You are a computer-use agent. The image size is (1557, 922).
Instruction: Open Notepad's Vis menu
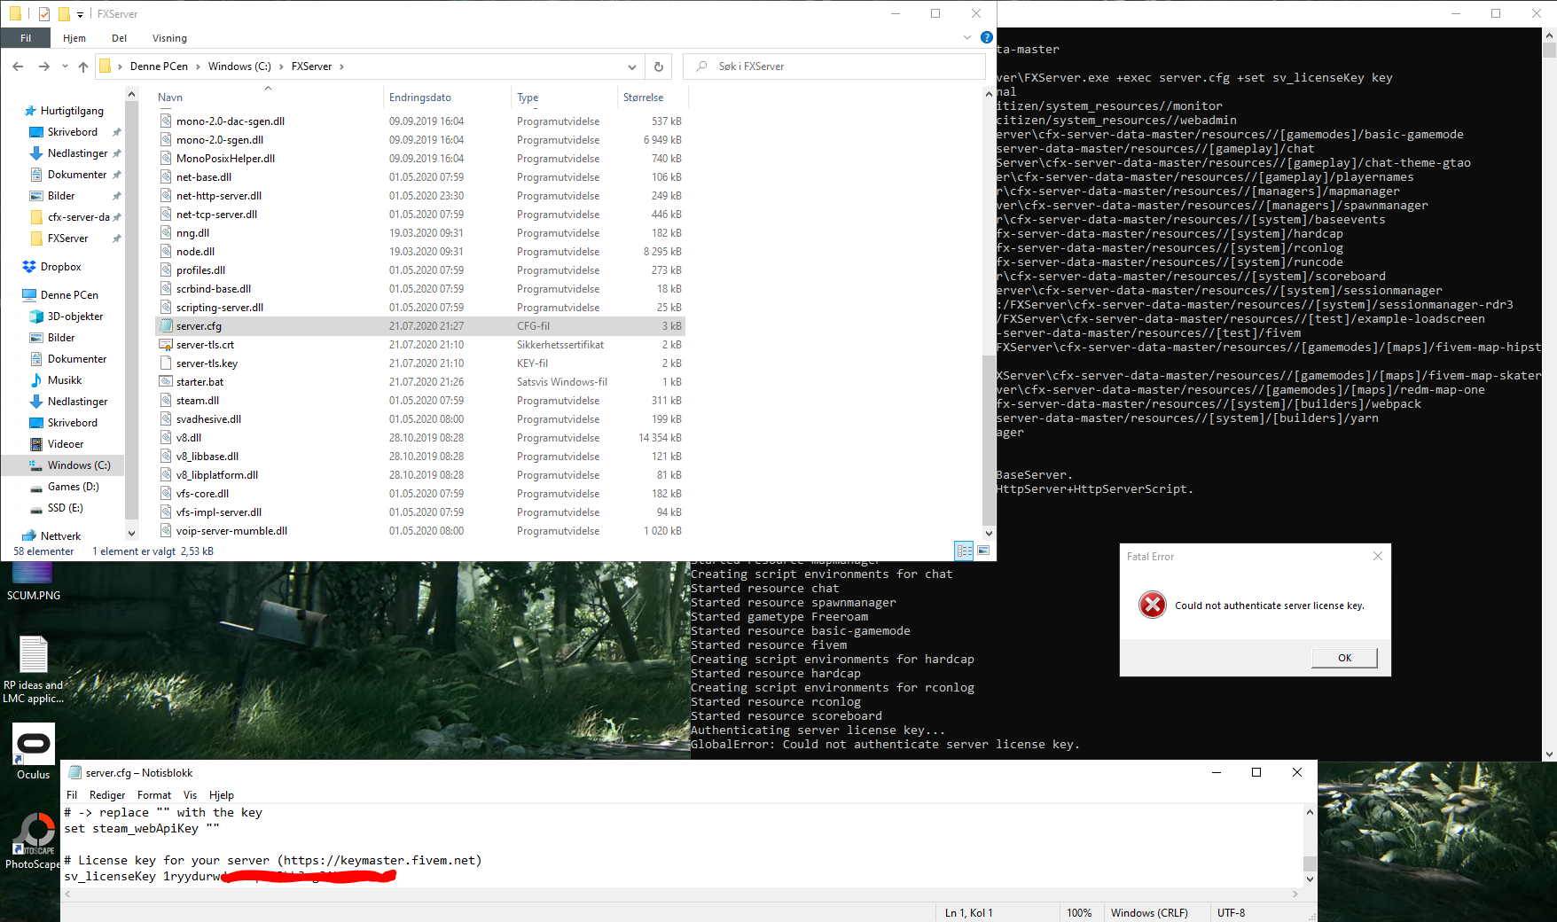(x=190, y=795)
